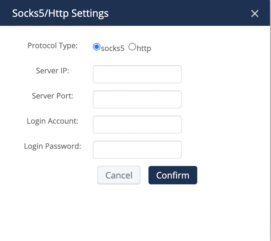Click into the Server Port field
271x241 pixels.
click(x=137, y=100)
